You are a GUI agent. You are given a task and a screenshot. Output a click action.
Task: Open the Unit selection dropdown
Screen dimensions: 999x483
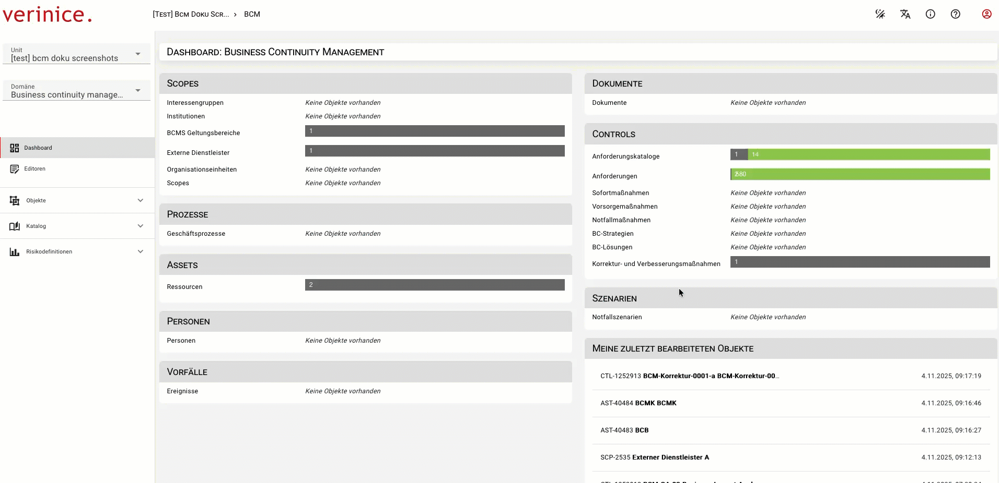pyautogui.click(x=77, y=54)
